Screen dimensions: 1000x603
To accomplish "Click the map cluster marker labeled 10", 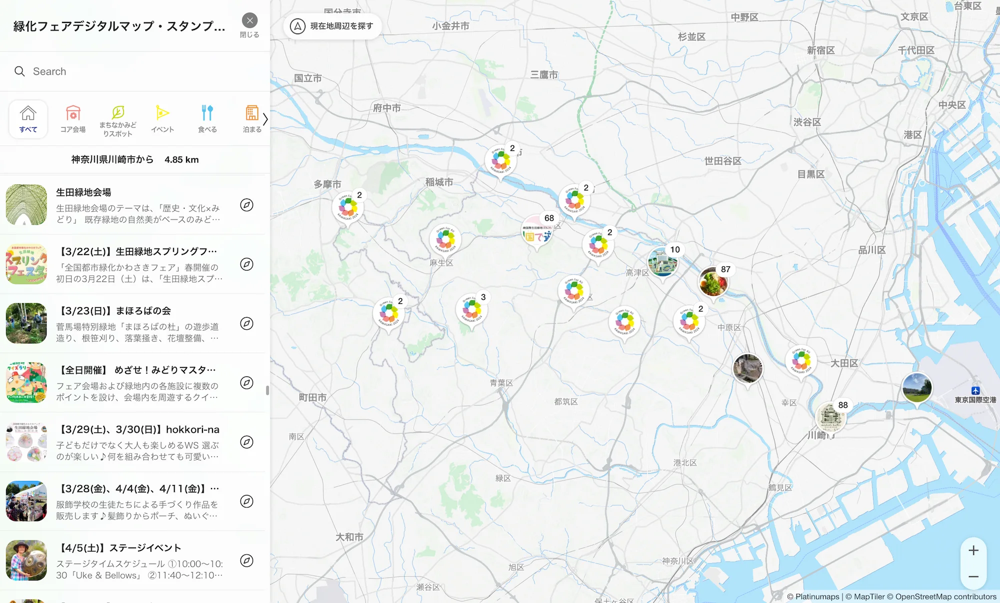I will pyautogui.click(x=663, y=262).
